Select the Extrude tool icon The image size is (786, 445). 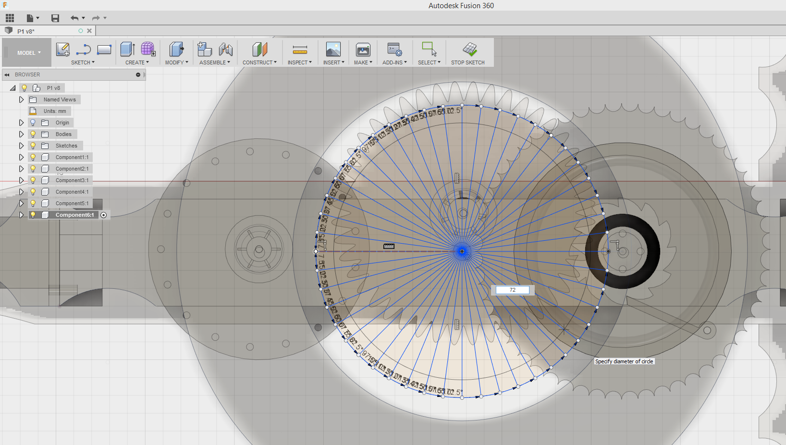point(127,49)
